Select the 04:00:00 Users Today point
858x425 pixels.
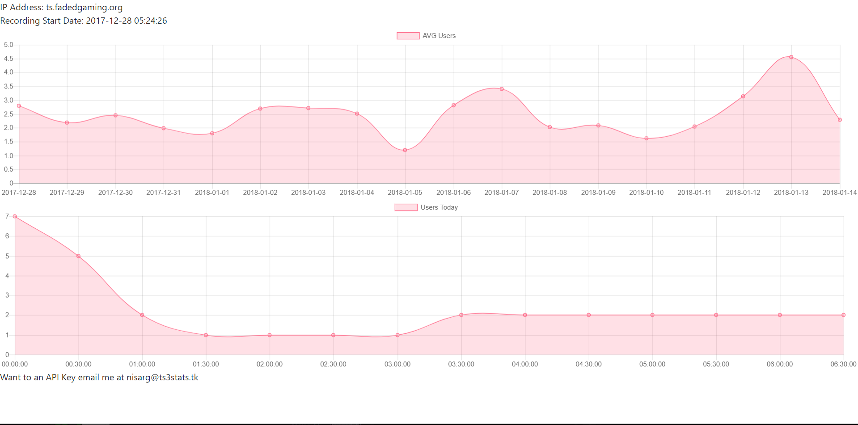pos(525,315)
